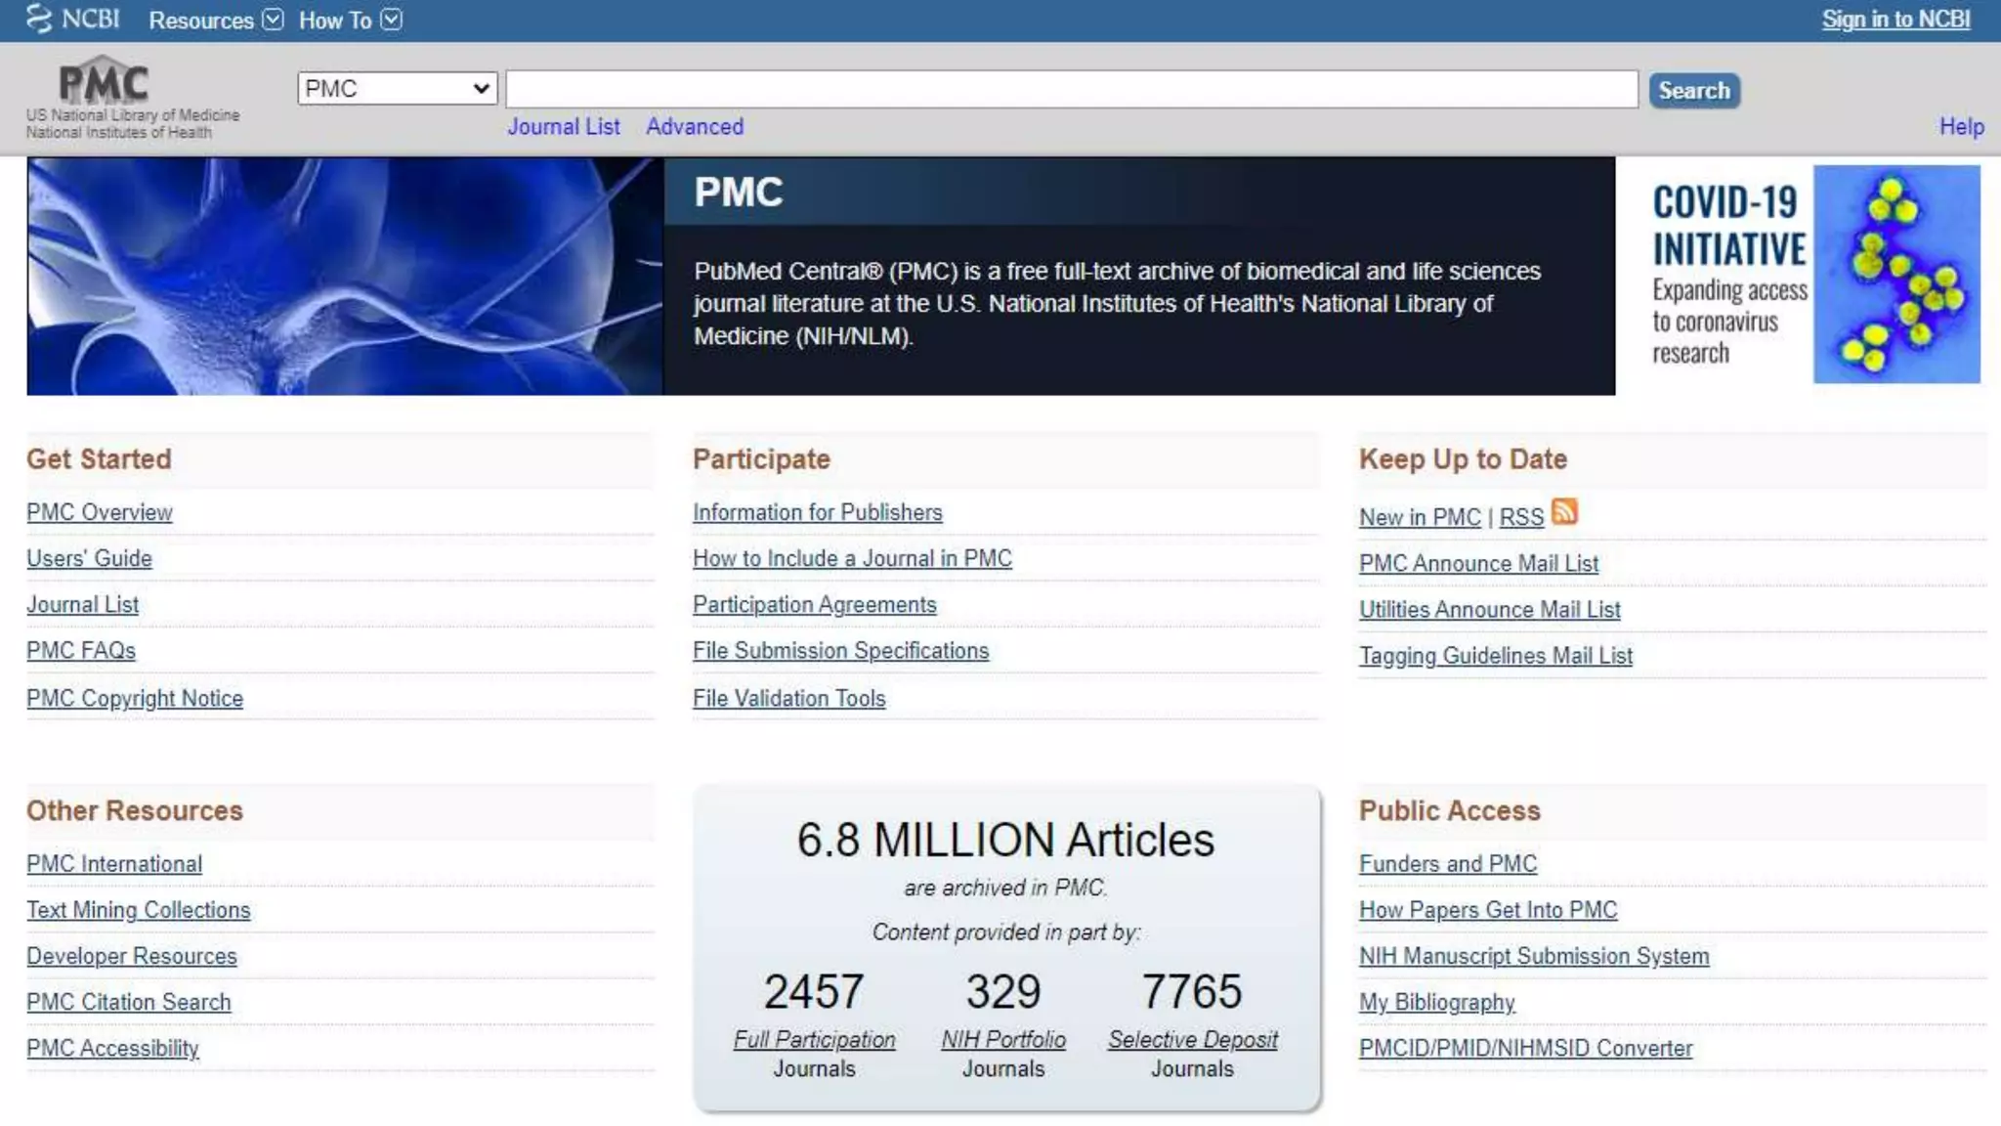Image resolution: width=2001 pixels, height=1126 pixels.
Task: Open Journal List link below search box
Action: tap(563, 127)
